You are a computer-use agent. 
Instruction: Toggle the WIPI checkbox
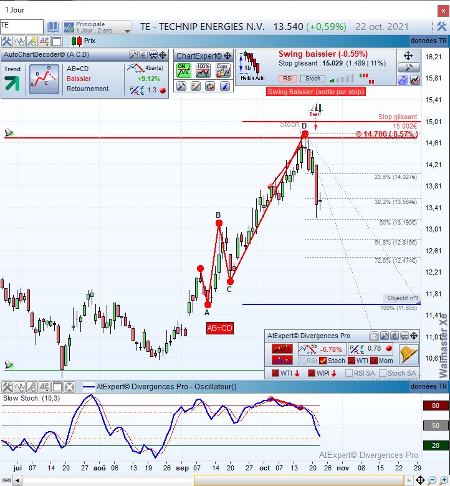(x=312, y=373)
